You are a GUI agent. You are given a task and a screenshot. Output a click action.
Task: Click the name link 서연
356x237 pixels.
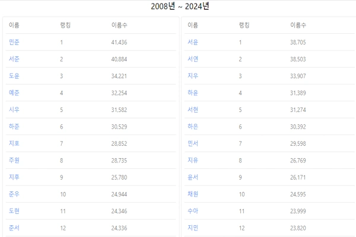pos(193,59)
